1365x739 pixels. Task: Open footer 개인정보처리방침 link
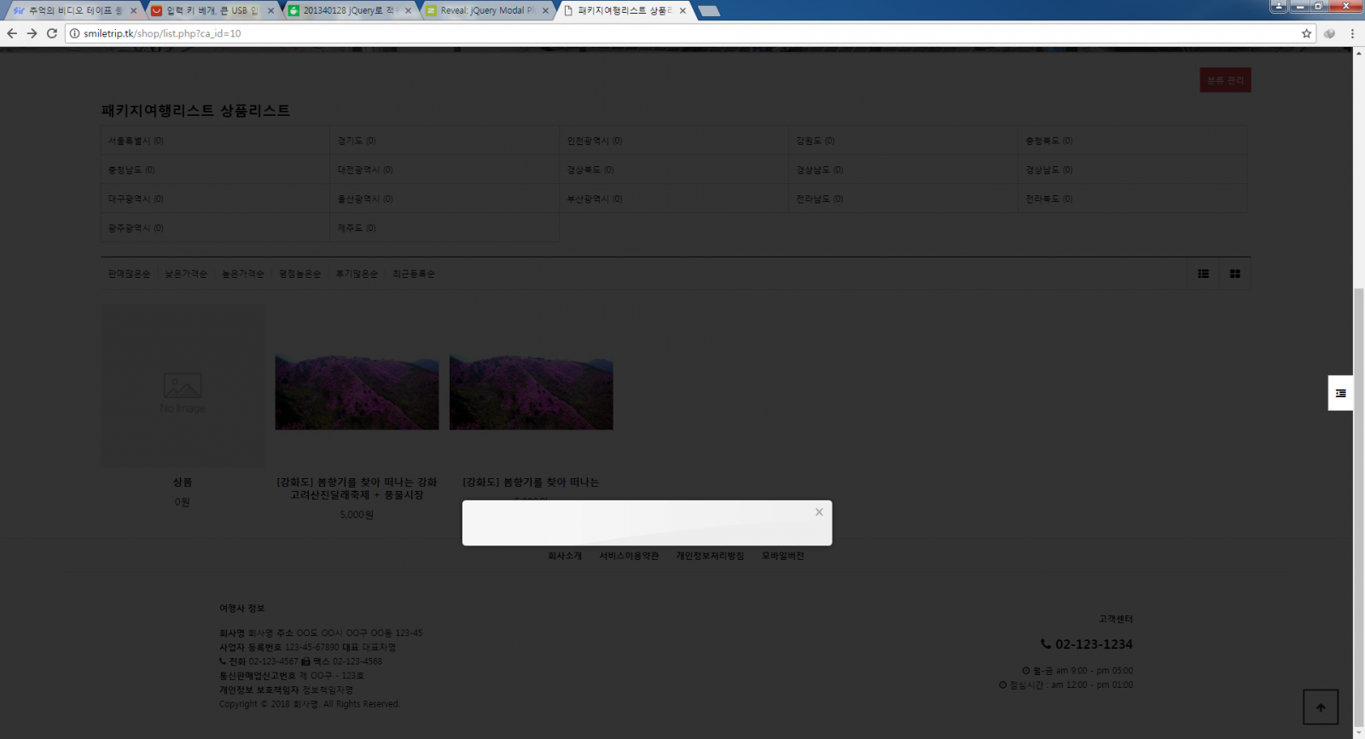tap(710, 556)
